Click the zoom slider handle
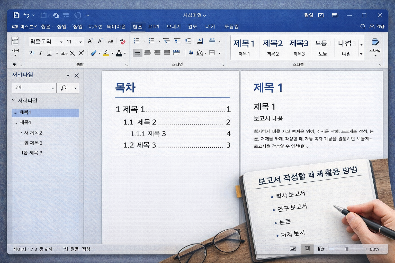 coord(347,249)
